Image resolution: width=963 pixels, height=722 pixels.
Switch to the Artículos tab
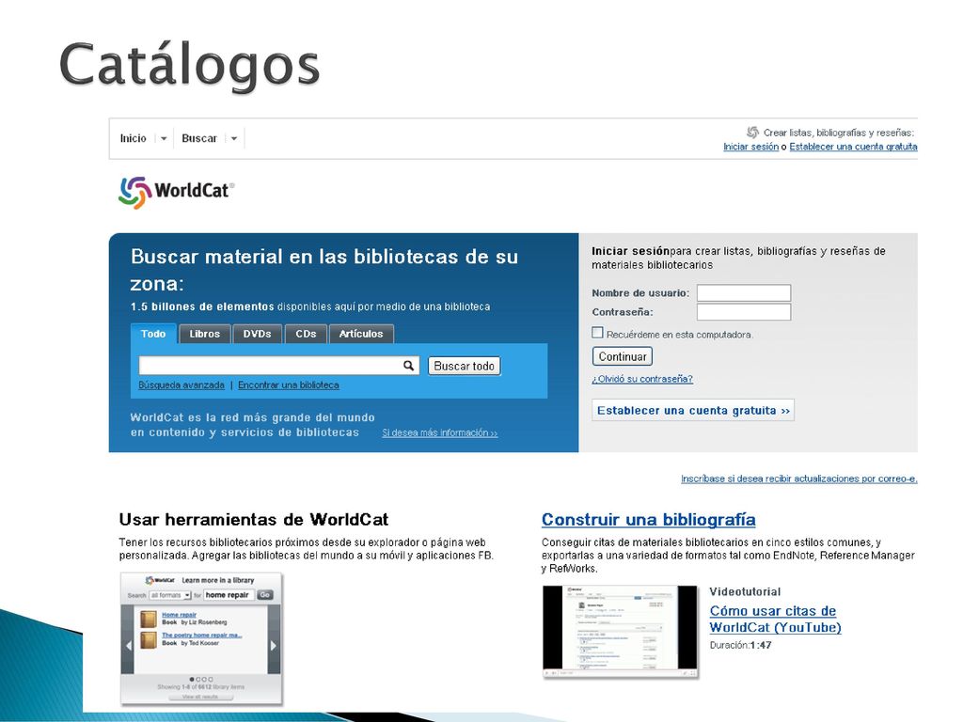[x=361, y=334]
